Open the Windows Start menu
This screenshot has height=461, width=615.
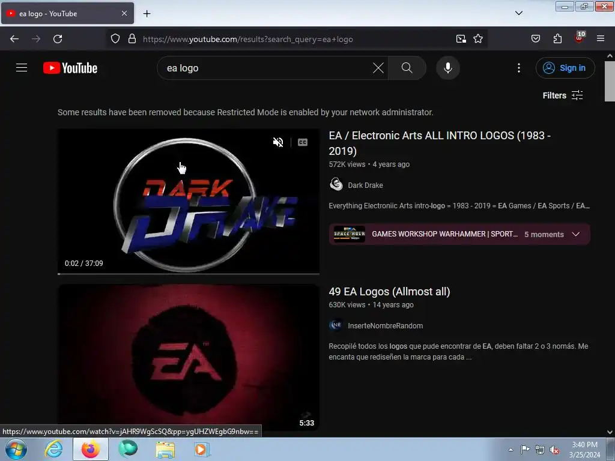pyautogui.click(x=16, y=449)
